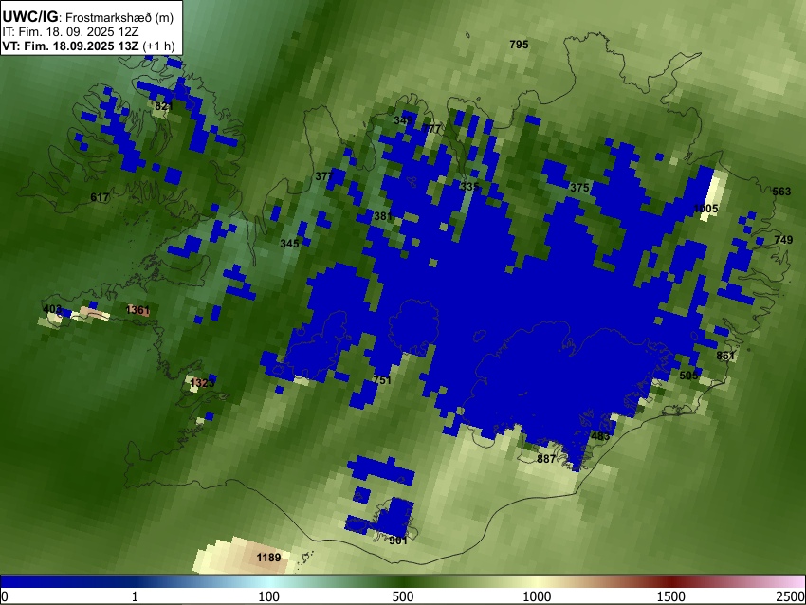
Task: Click the 1361 value on the map
Action: tap(137, 310)
